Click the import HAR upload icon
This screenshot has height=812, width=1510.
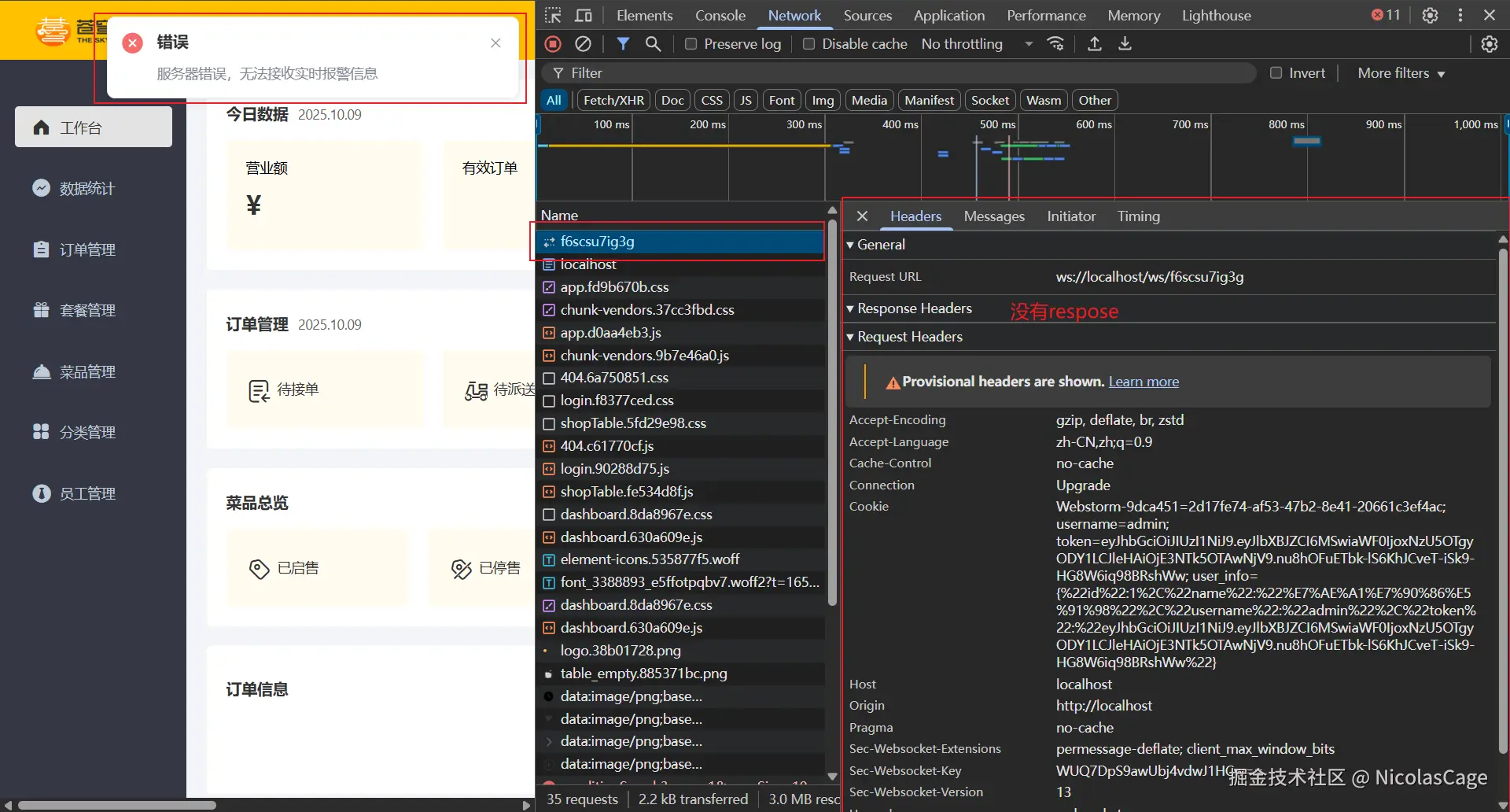pyautogui.click(x=1094, y=44)
